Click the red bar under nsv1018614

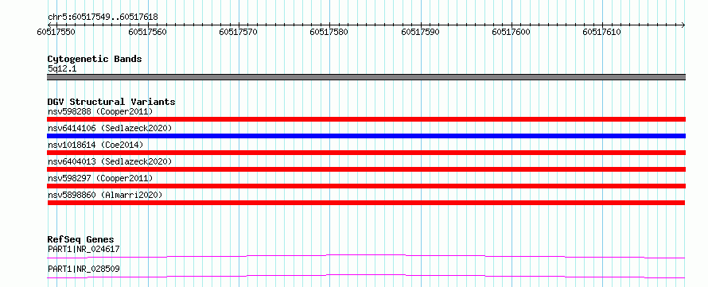[x=366, y=153]
